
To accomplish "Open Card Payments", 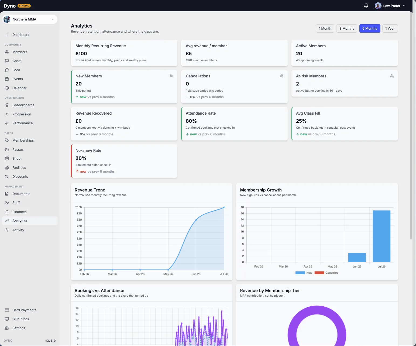I will click(x=30, y=310).
